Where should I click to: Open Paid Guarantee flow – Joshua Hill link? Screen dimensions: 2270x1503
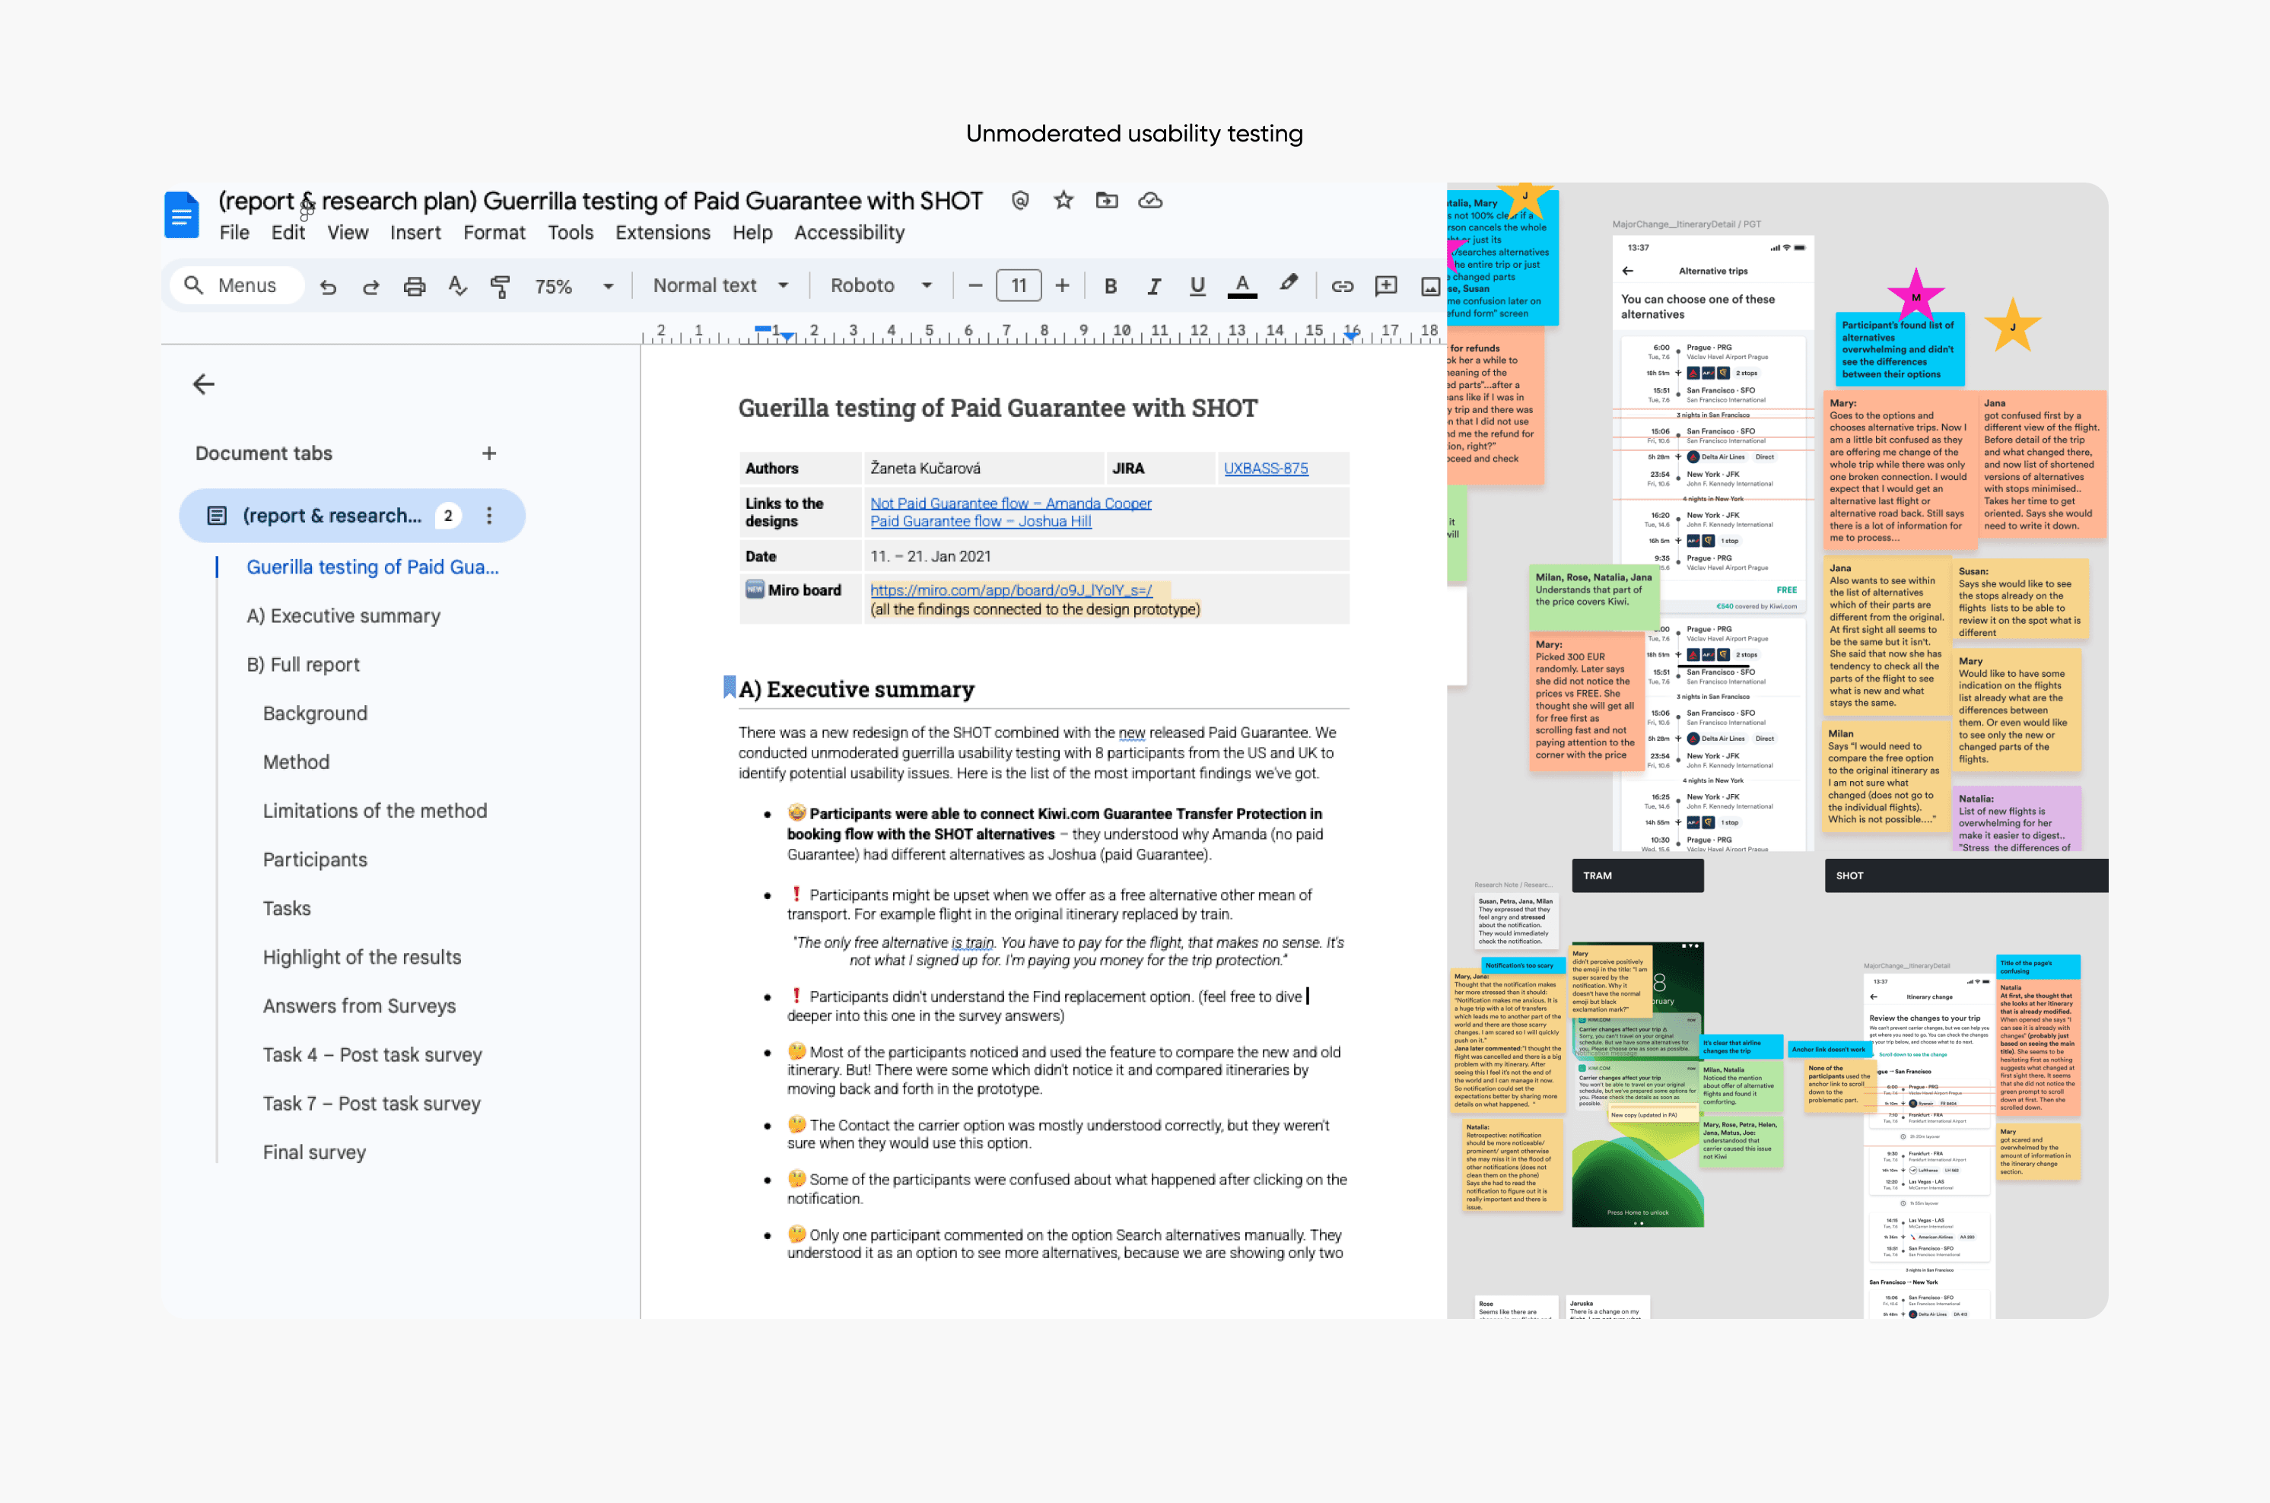coord(980,522)
